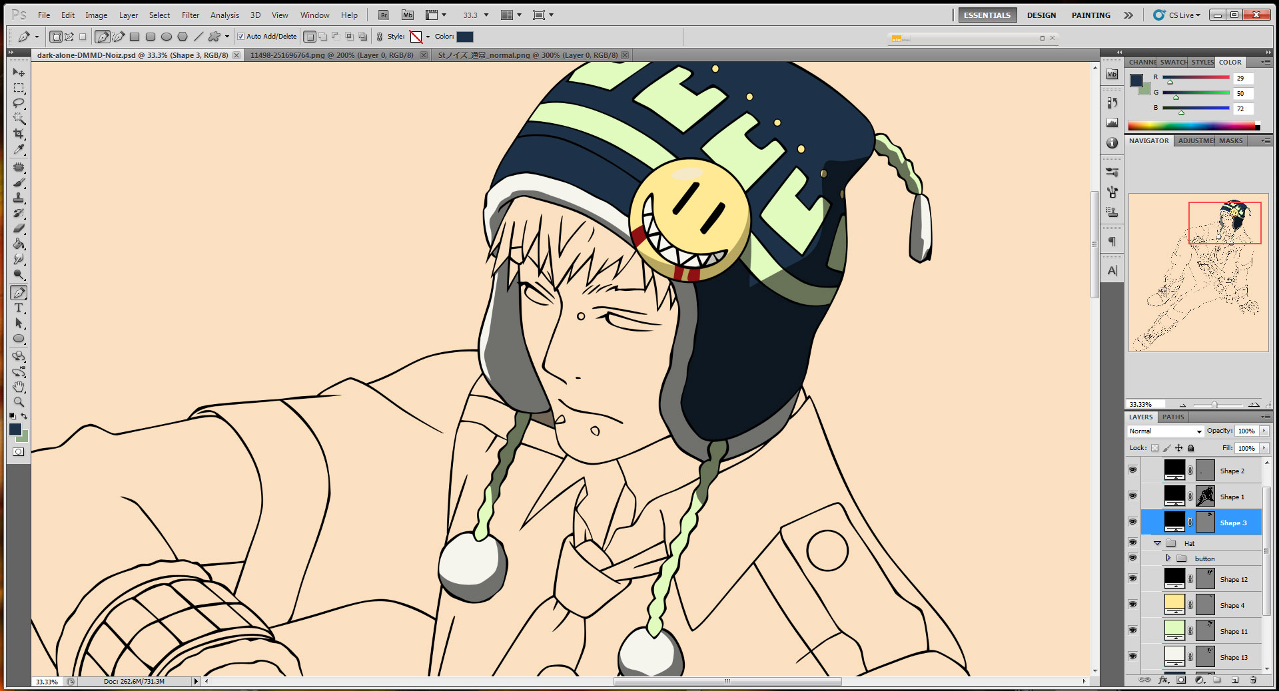Select the Lasso tool
Screen dimensions: 1279x691
tap(19, 103)
